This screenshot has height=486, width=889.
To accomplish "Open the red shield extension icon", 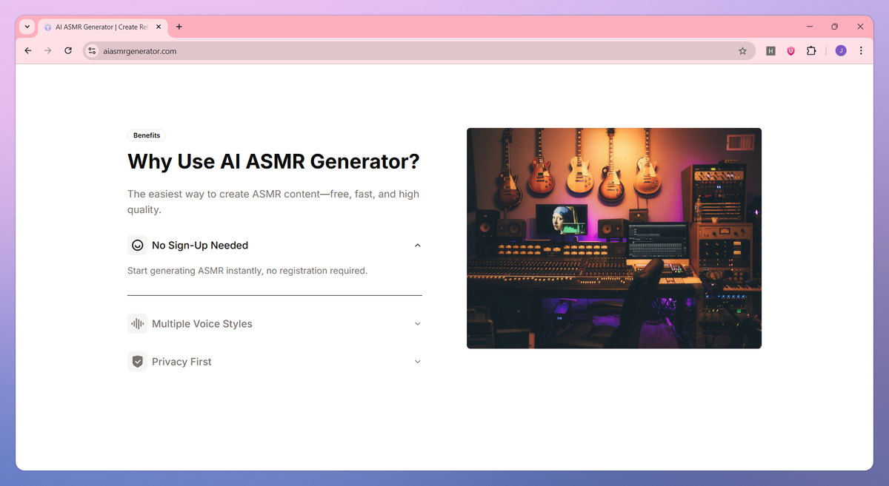I will (790, 51).
